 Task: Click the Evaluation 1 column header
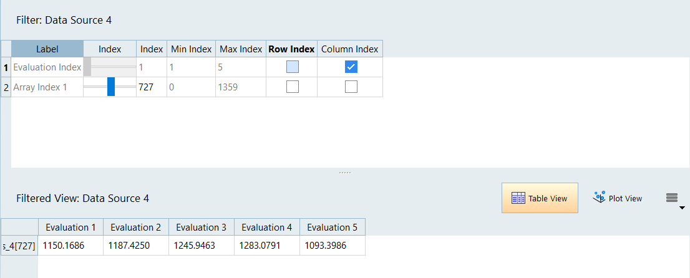(x=70, y=227)
